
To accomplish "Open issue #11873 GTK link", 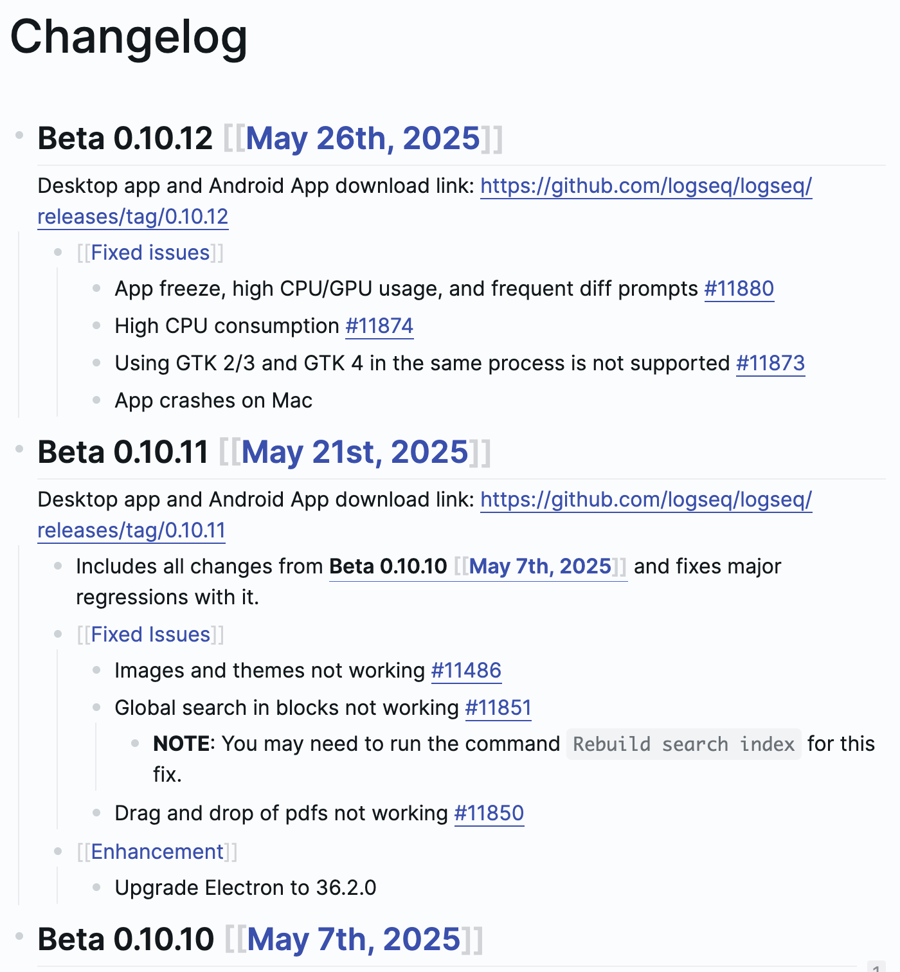I will 770,363.
